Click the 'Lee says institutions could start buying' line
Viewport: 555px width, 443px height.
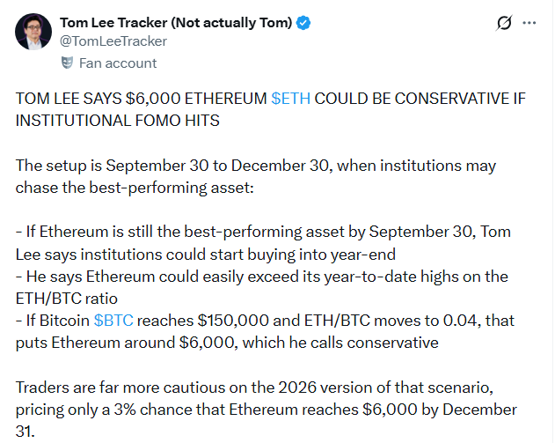coord(205,255)
